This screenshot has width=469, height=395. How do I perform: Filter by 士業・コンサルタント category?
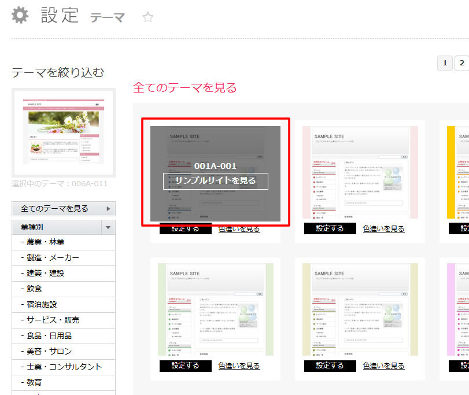point(61,367)
